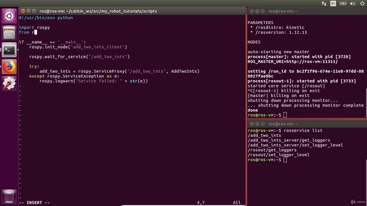This screenshot has height=206, width=367.
Task: Close the scripts terminal editor window
Action: point(23,11)
